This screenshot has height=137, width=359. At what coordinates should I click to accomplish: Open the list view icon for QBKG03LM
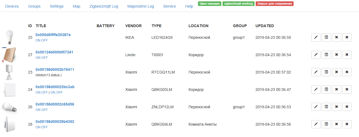326,90
